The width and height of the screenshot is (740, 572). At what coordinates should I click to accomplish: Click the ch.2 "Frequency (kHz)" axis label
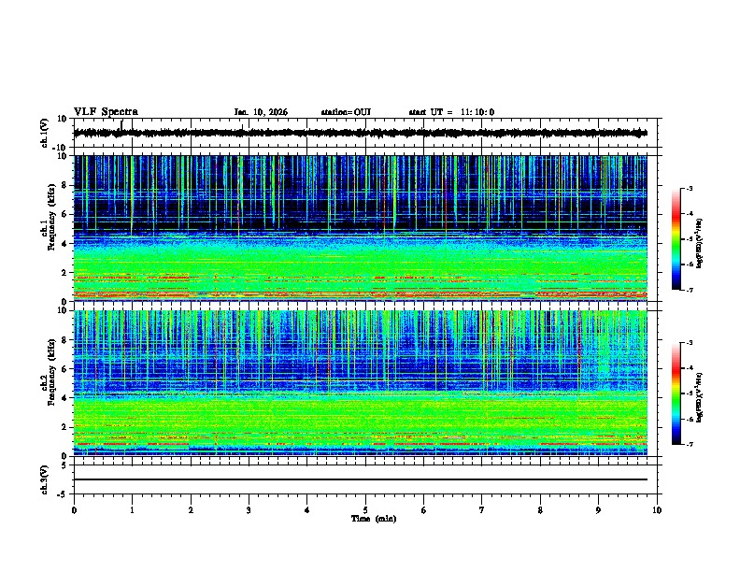(x=51, y=372)
